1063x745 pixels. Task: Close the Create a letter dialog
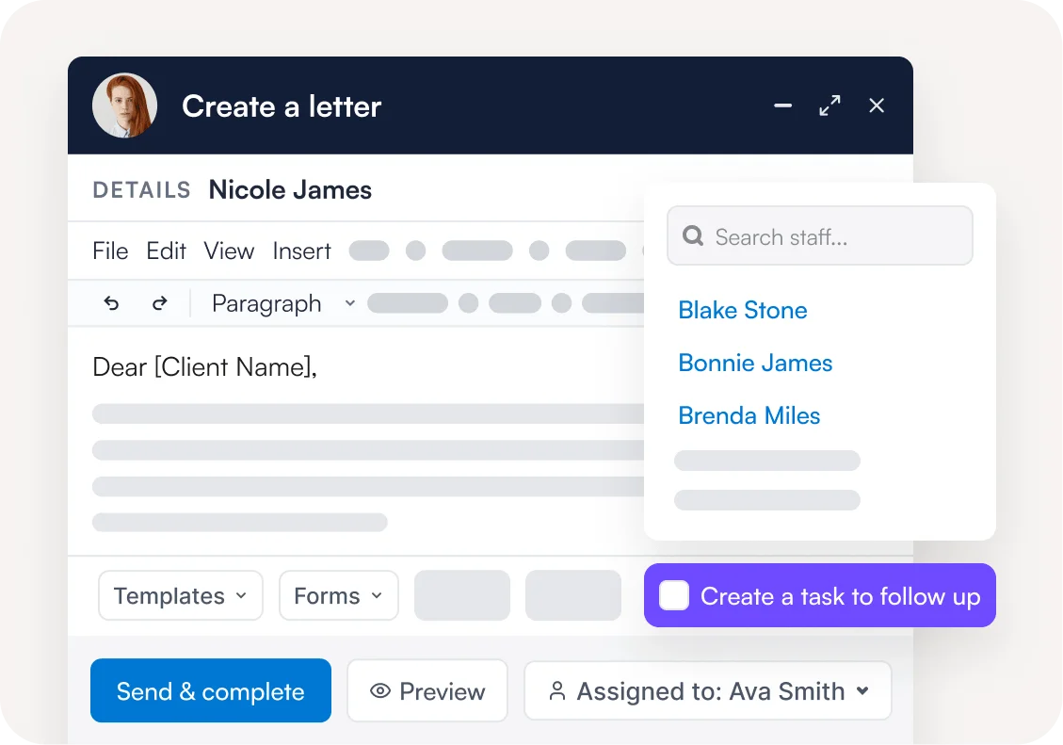tap(877, 105)
